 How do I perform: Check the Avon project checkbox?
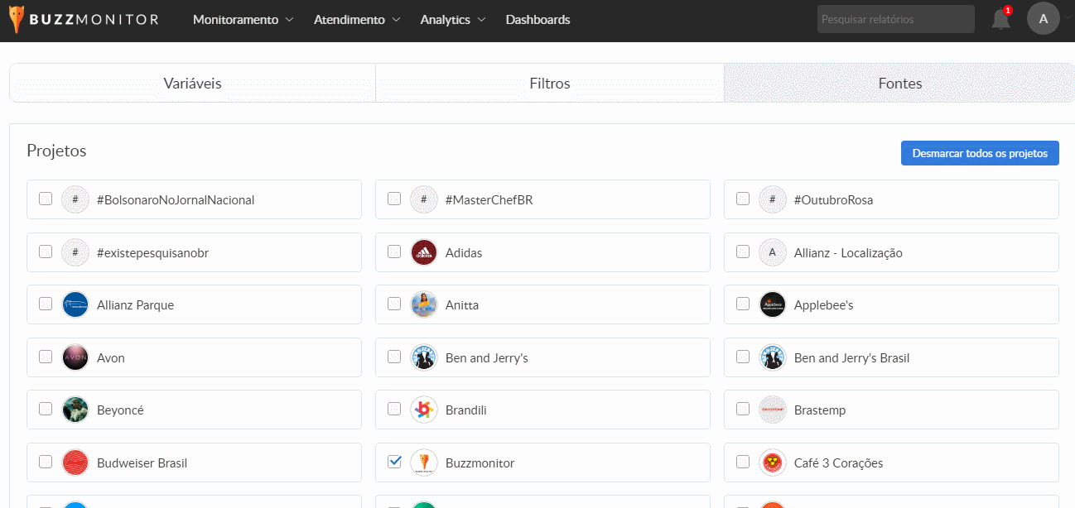click(46, 357)
